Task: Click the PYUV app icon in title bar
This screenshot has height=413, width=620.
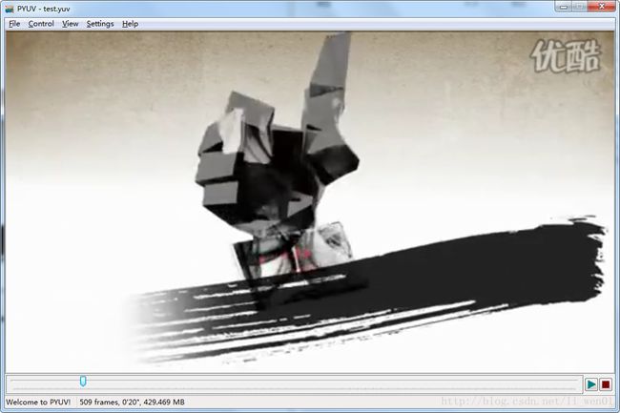Action: click(10, 9)
